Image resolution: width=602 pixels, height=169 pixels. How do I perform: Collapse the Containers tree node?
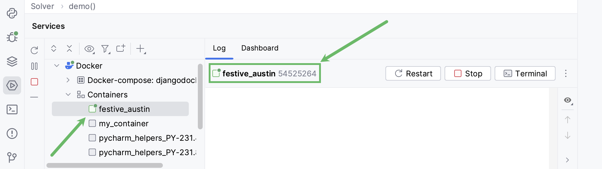[68, 94]
